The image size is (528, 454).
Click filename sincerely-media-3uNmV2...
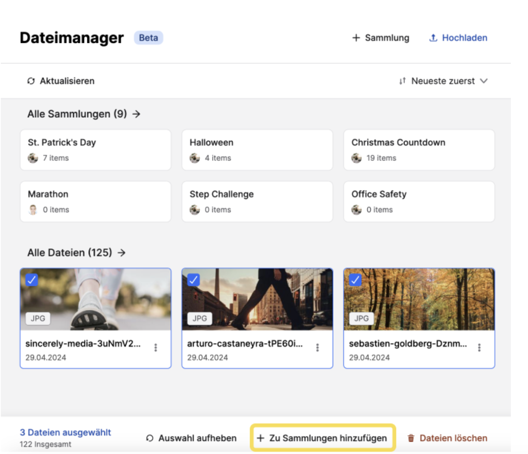(x=83, y=344)
